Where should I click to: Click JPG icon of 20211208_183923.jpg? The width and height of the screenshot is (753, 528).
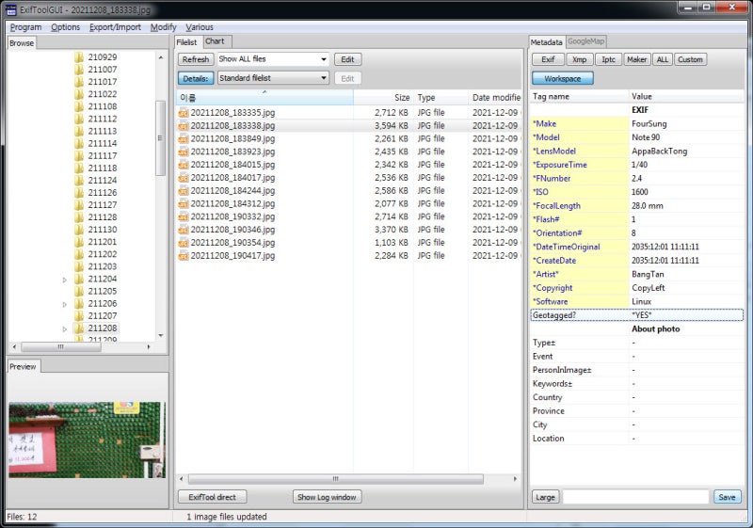tap(184, 152)
